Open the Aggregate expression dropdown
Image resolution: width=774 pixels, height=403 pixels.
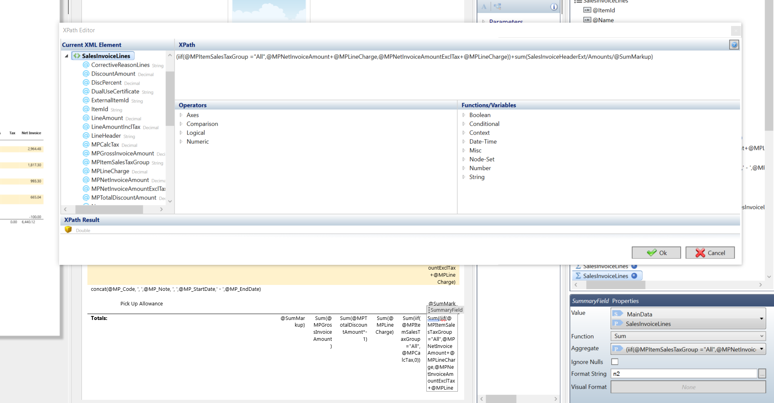761,349
